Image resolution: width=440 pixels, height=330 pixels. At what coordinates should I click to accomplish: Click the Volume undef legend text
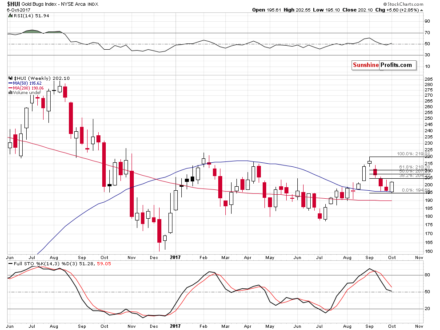(27, 92)
